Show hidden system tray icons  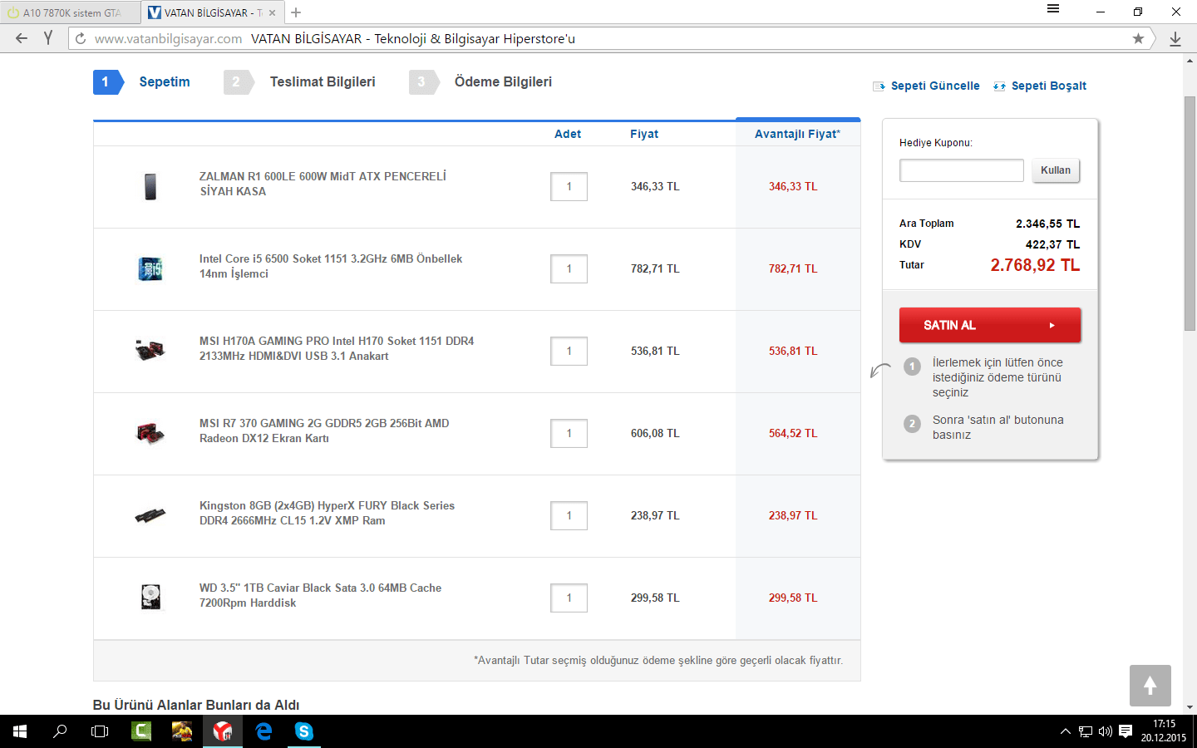(1065, 731)
